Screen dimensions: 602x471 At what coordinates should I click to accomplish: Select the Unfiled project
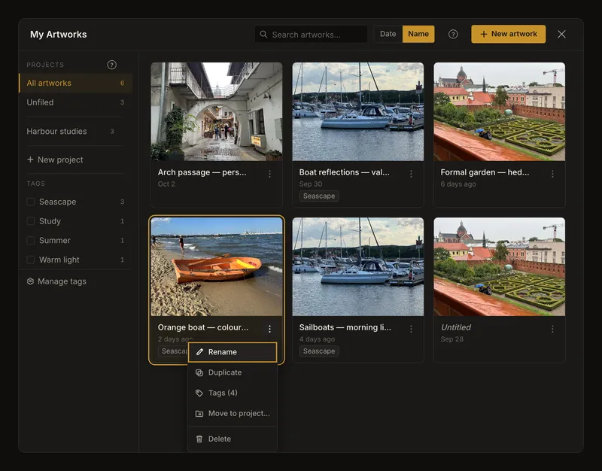pyautogui.click(x=76, y=102)
